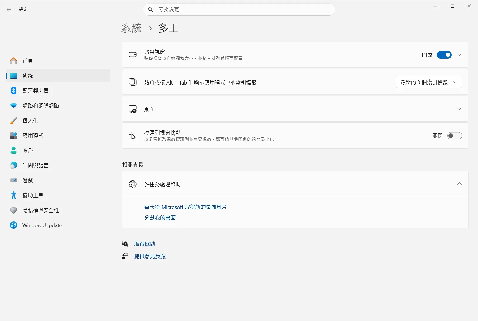Click the back arrow icon
Image resolution: width=478 pixels, height=321 pixels.
point(9,10)
